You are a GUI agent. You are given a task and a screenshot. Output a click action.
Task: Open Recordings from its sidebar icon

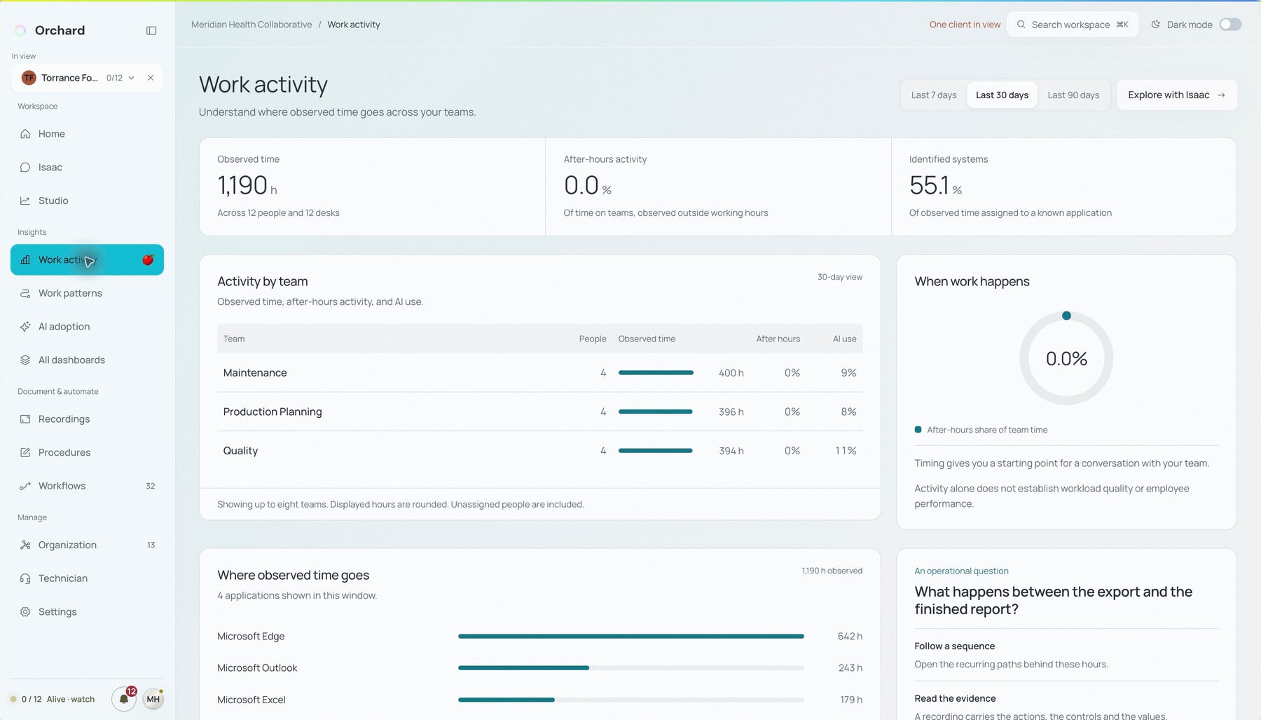[25, 419]
